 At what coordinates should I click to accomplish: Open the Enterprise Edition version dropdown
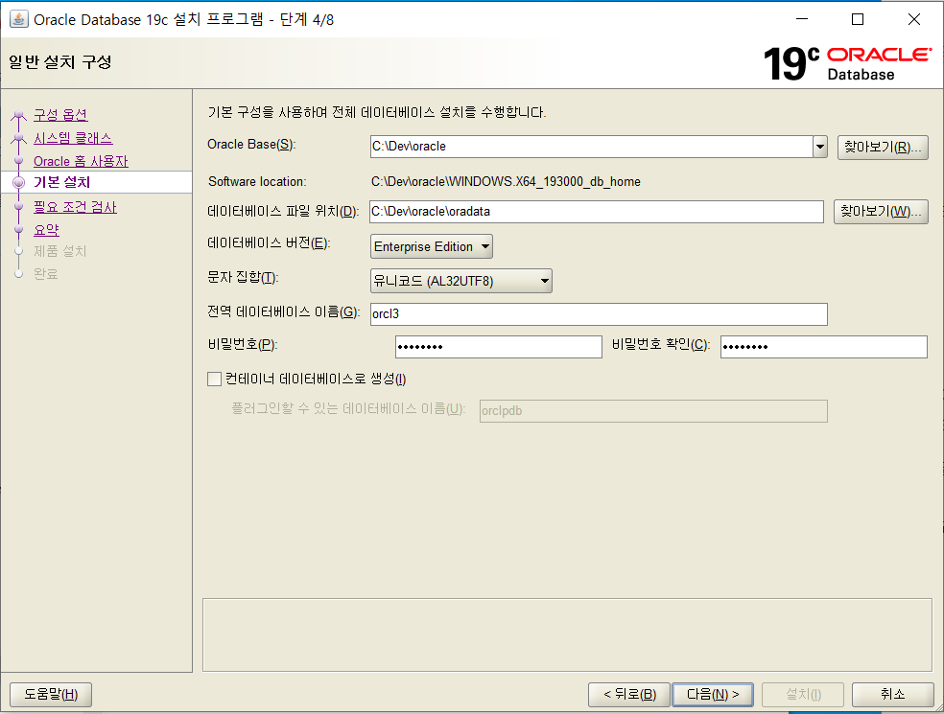point(432,246)
